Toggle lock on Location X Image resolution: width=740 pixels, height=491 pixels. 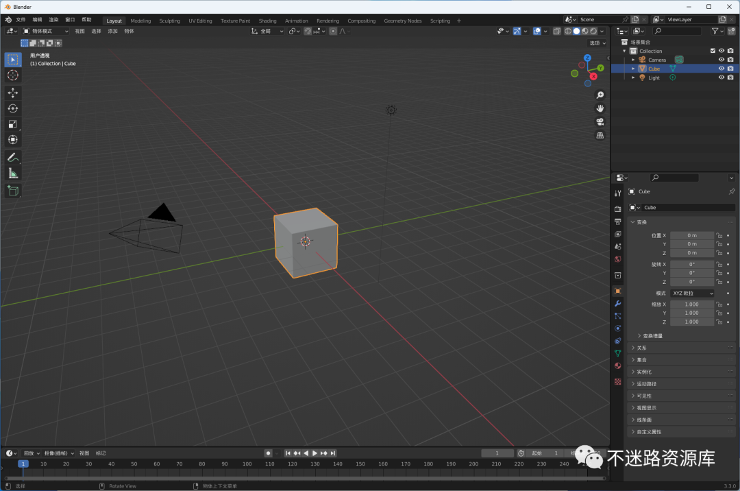(719, 235)
